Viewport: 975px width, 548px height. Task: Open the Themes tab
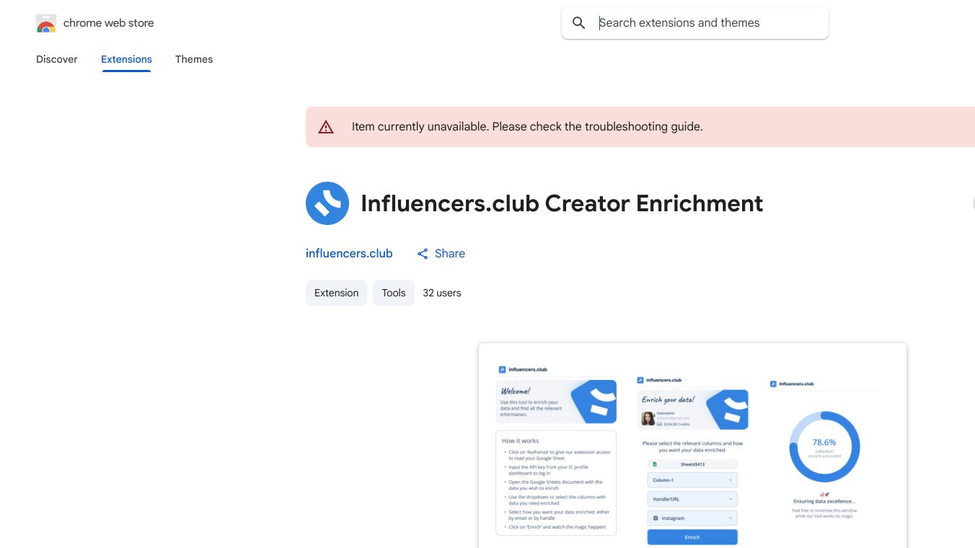tap(194, 59)
